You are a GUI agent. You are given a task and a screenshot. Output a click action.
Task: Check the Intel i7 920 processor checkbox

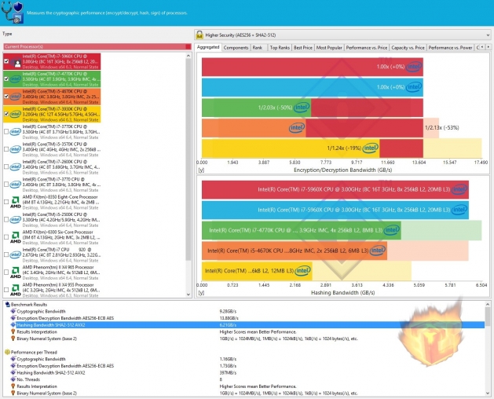6,254
